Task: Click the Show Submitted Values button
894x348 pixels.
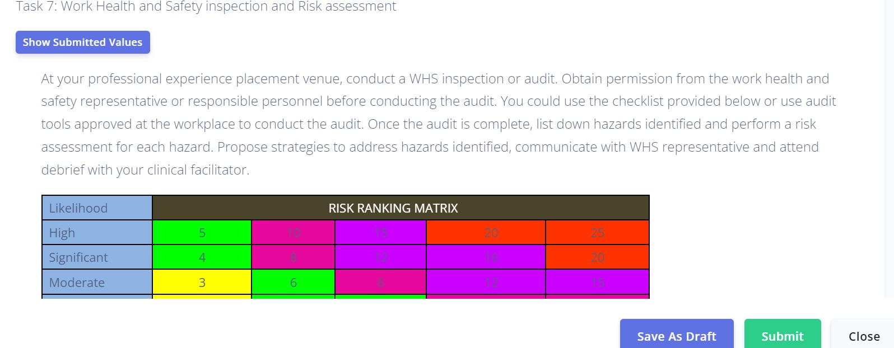Action: coord(82,42)
